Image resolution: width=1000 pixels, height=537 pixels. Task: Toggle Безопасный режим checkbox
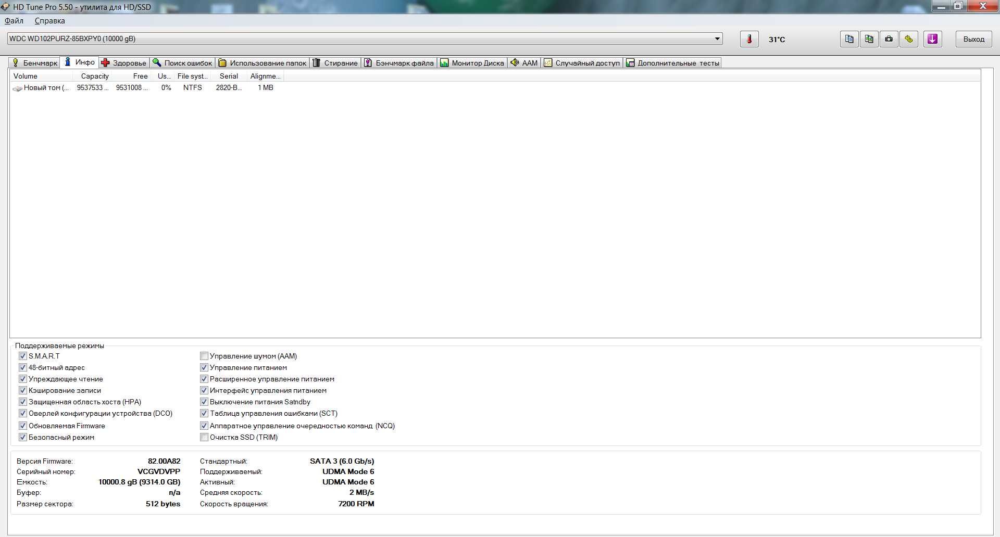[22, 437]
